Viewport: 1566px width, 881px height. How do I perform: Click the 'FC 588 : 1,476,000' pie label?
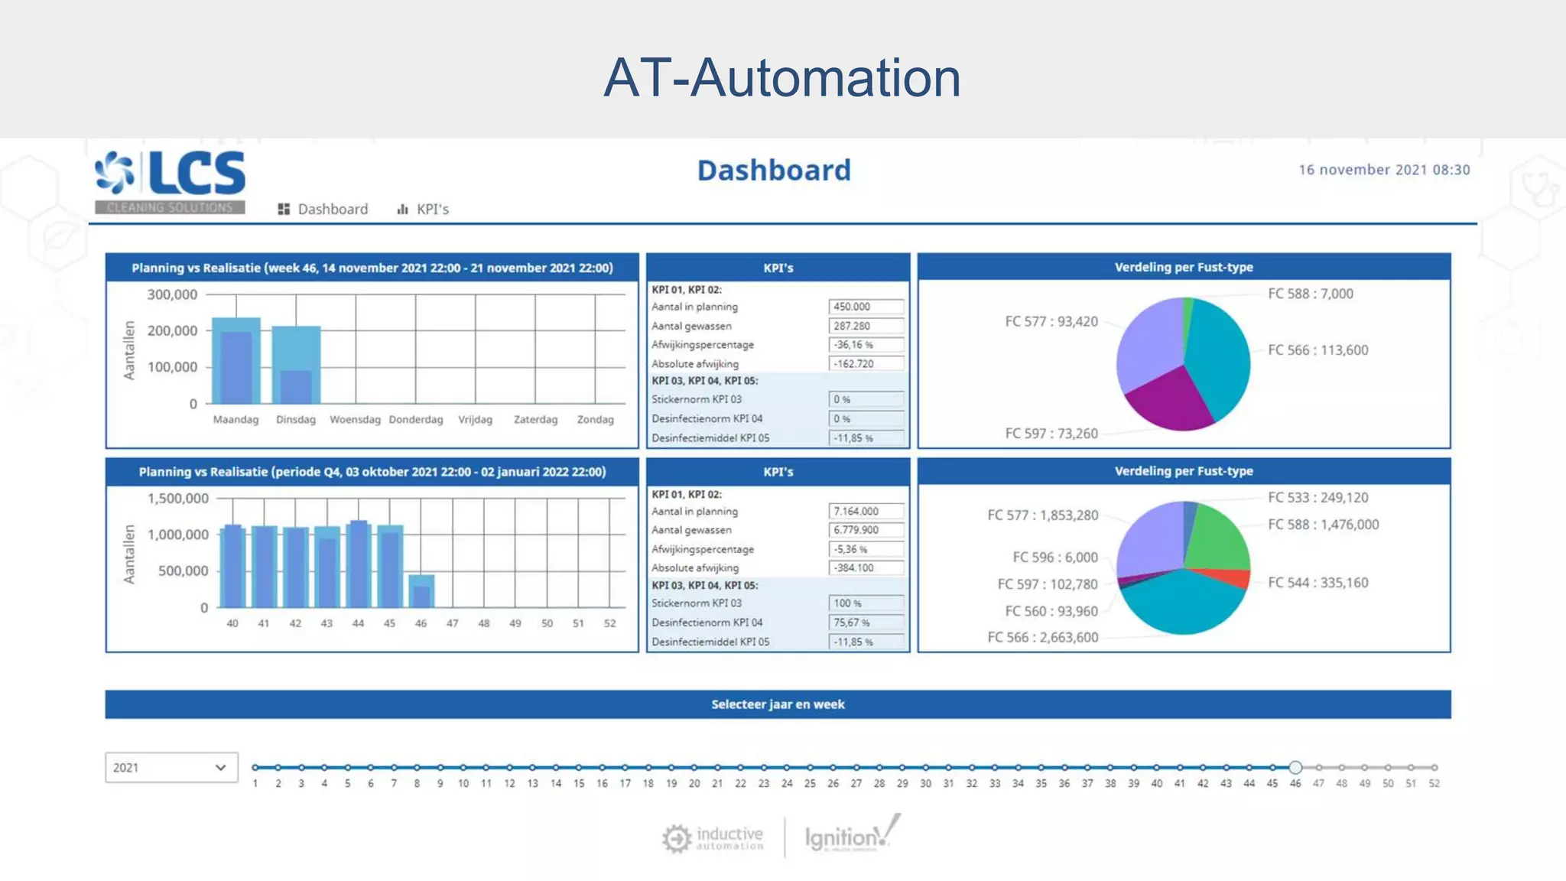coord(1323,525)
